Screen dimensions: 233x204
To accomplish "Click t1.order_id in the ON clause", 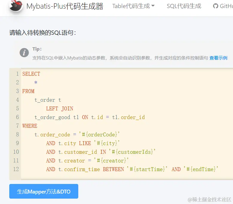I will click(128, 117).
